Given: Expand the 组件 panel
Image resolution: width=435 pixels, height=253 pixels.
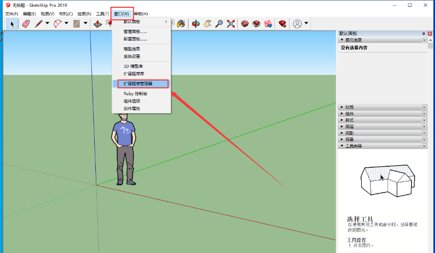Looking at the screenshot, I should pyautogui.click(x=342, y=113).
